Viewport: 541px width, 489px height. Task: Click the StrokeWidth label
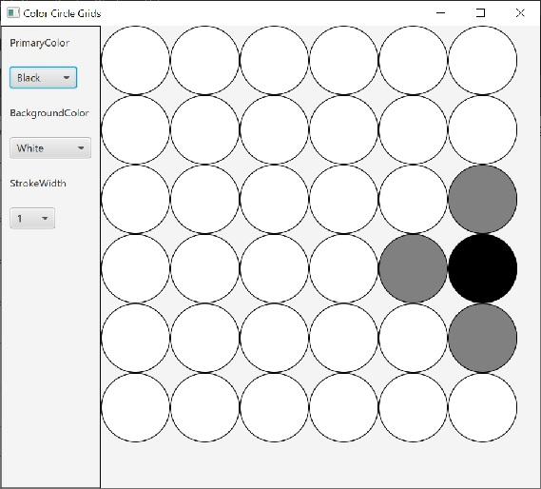[38, 183]
